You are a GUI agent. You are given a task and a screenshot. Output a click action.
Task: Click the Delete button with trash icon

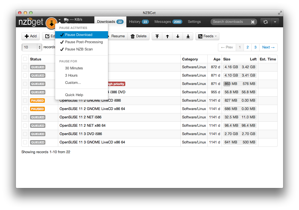(x=138, y=36)
